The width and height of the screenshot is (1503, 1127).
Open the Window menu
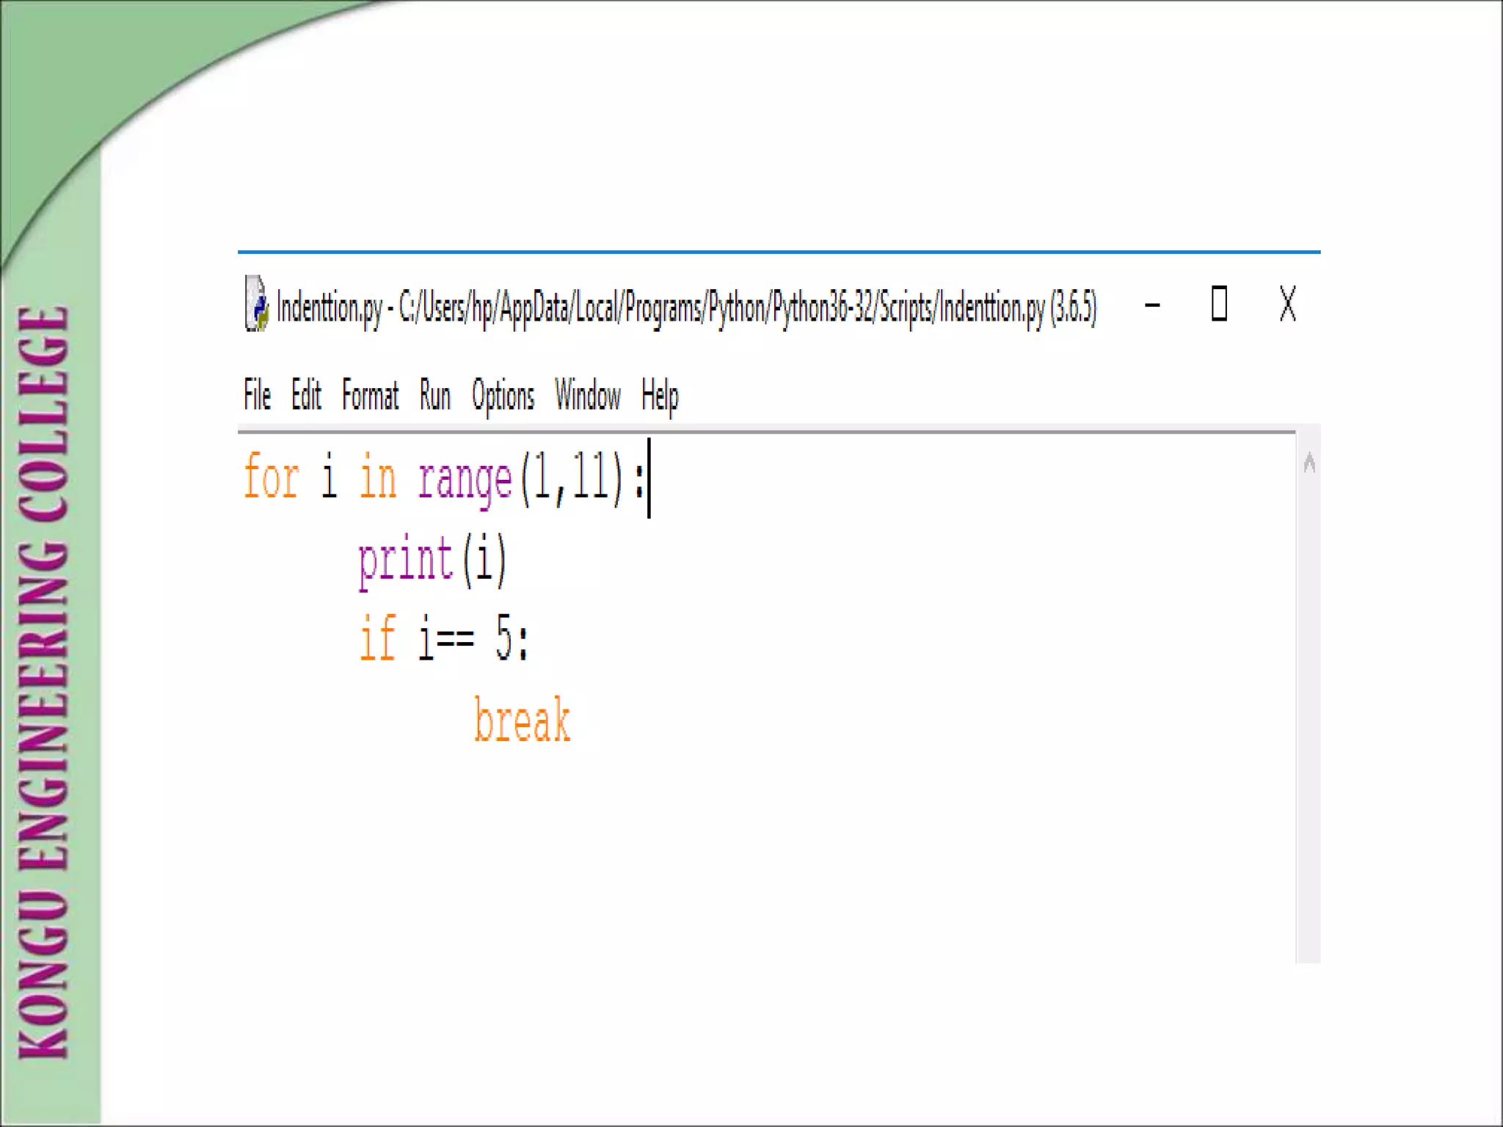[587, 395]
